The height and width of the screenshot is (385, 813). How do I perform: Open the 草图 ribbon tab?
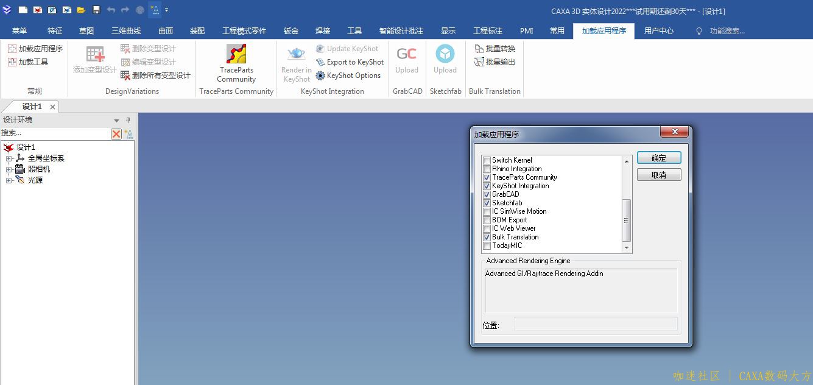tap(86, 31)
